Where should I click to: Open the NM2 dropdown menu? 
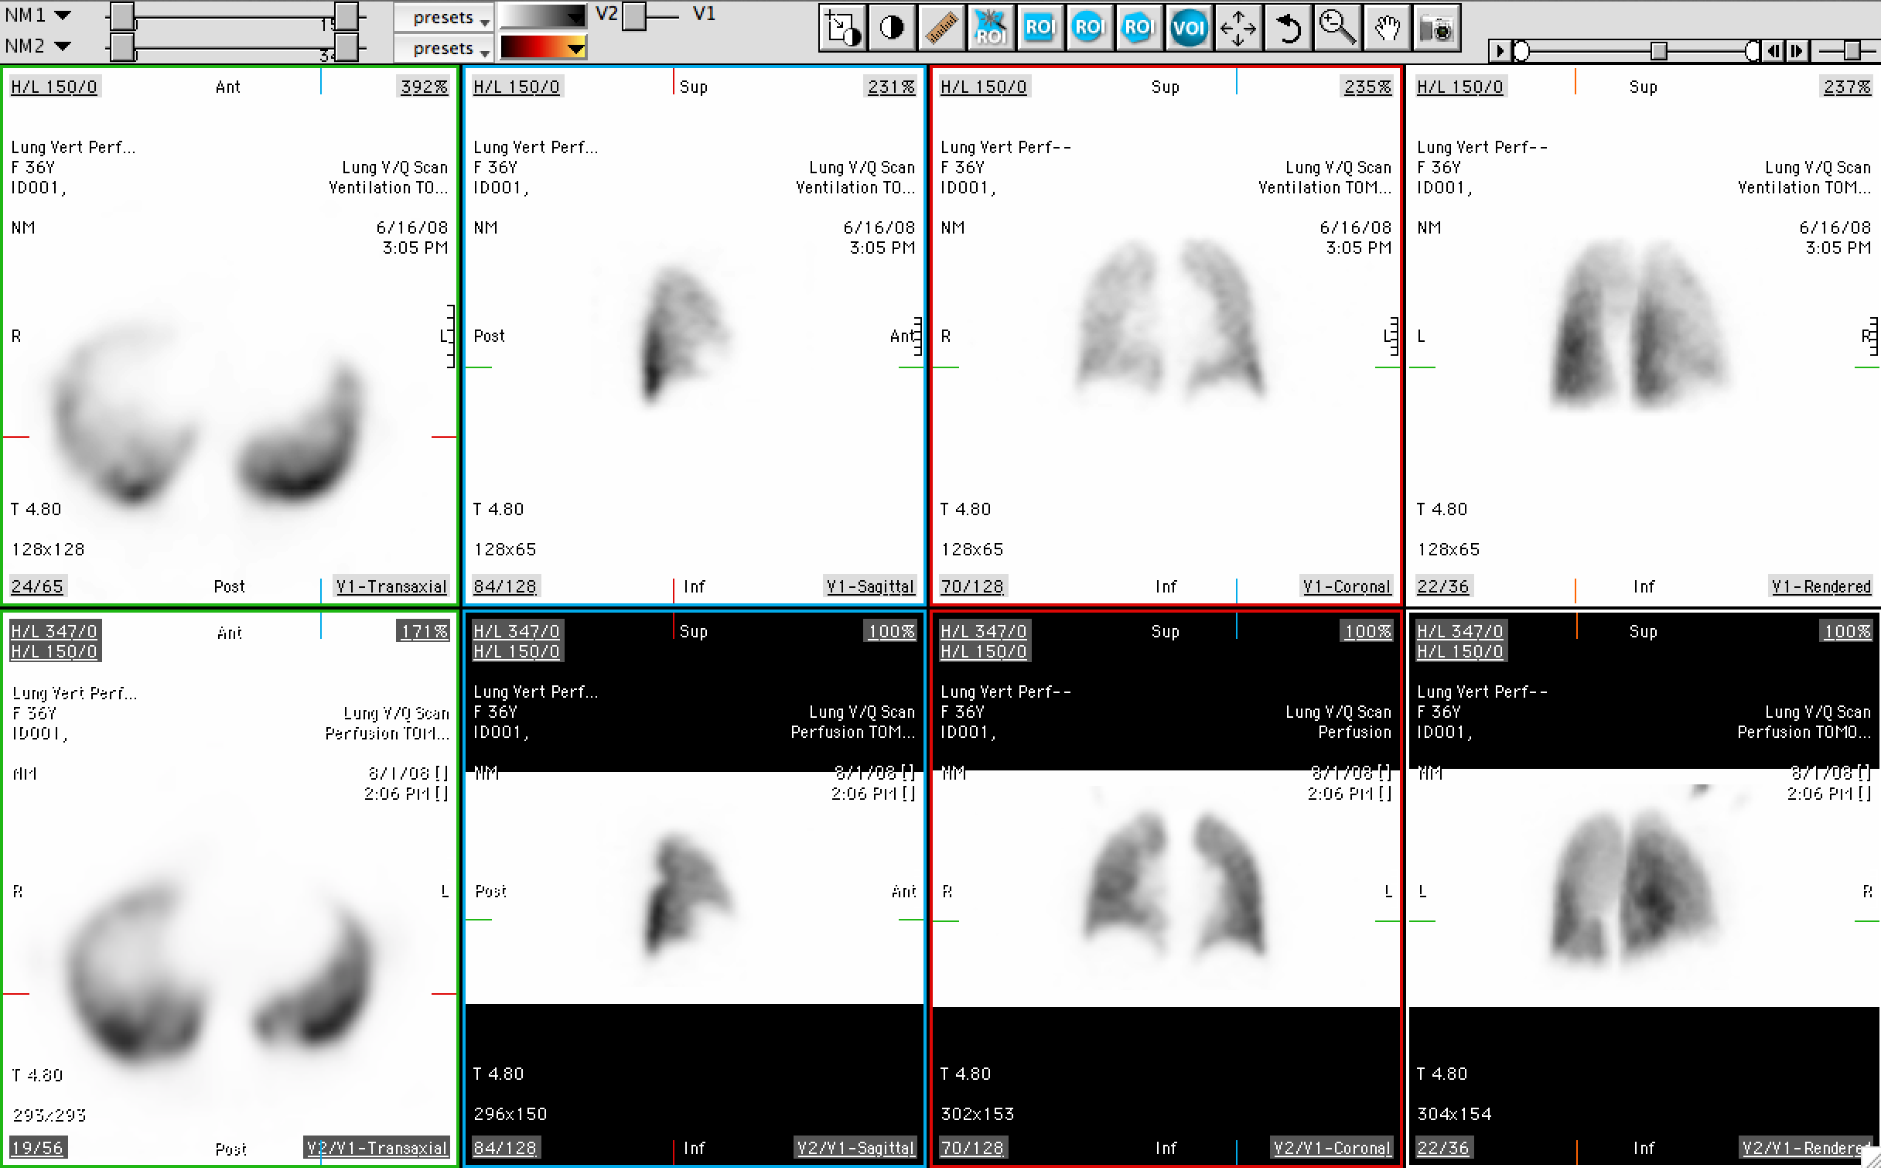click(63, 46)
